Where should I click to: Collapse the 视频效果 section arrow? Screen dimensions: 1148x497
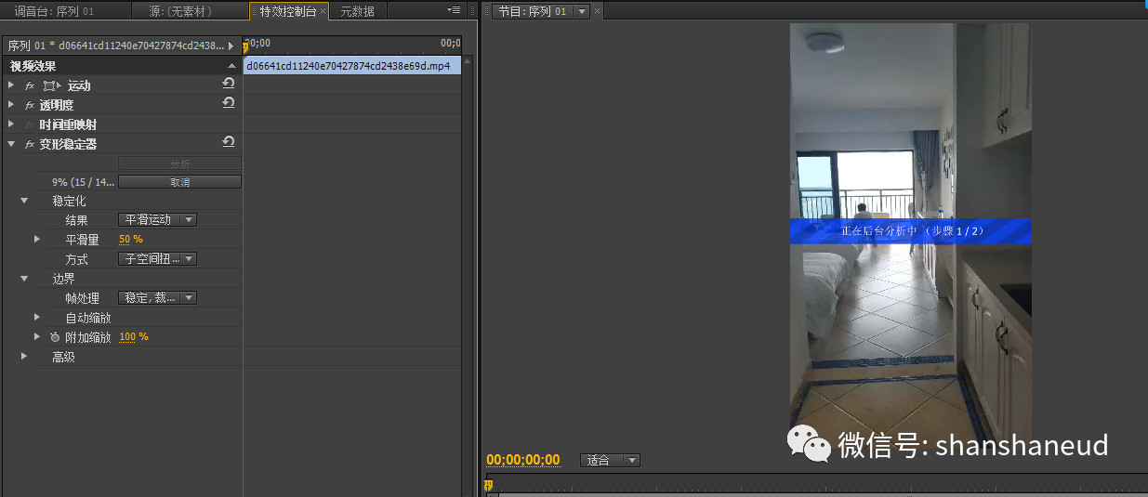coord(231,66)
